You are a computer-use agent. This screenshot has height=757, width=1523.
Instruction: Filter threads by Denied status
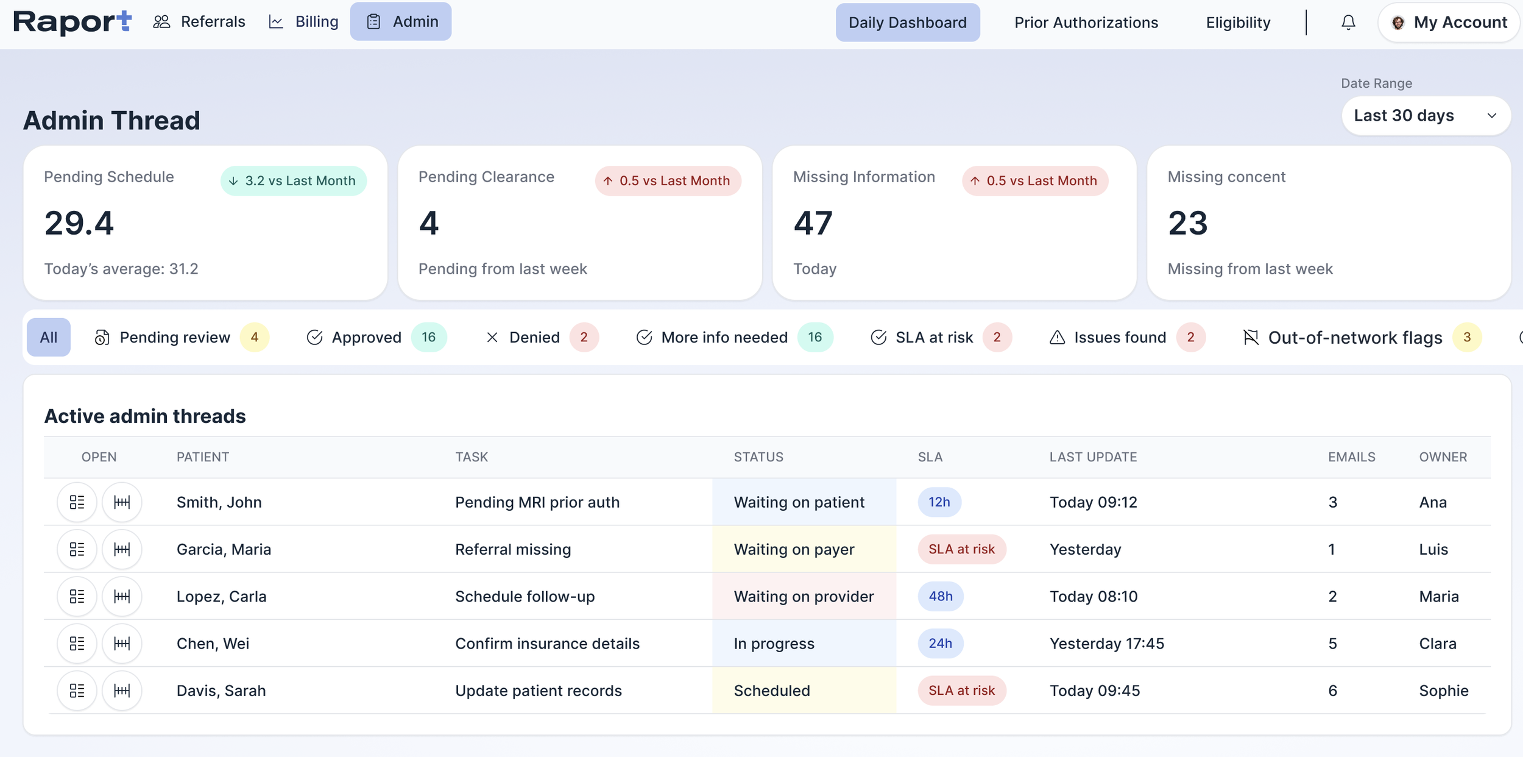pyautogui.click(x=534, y=337)
